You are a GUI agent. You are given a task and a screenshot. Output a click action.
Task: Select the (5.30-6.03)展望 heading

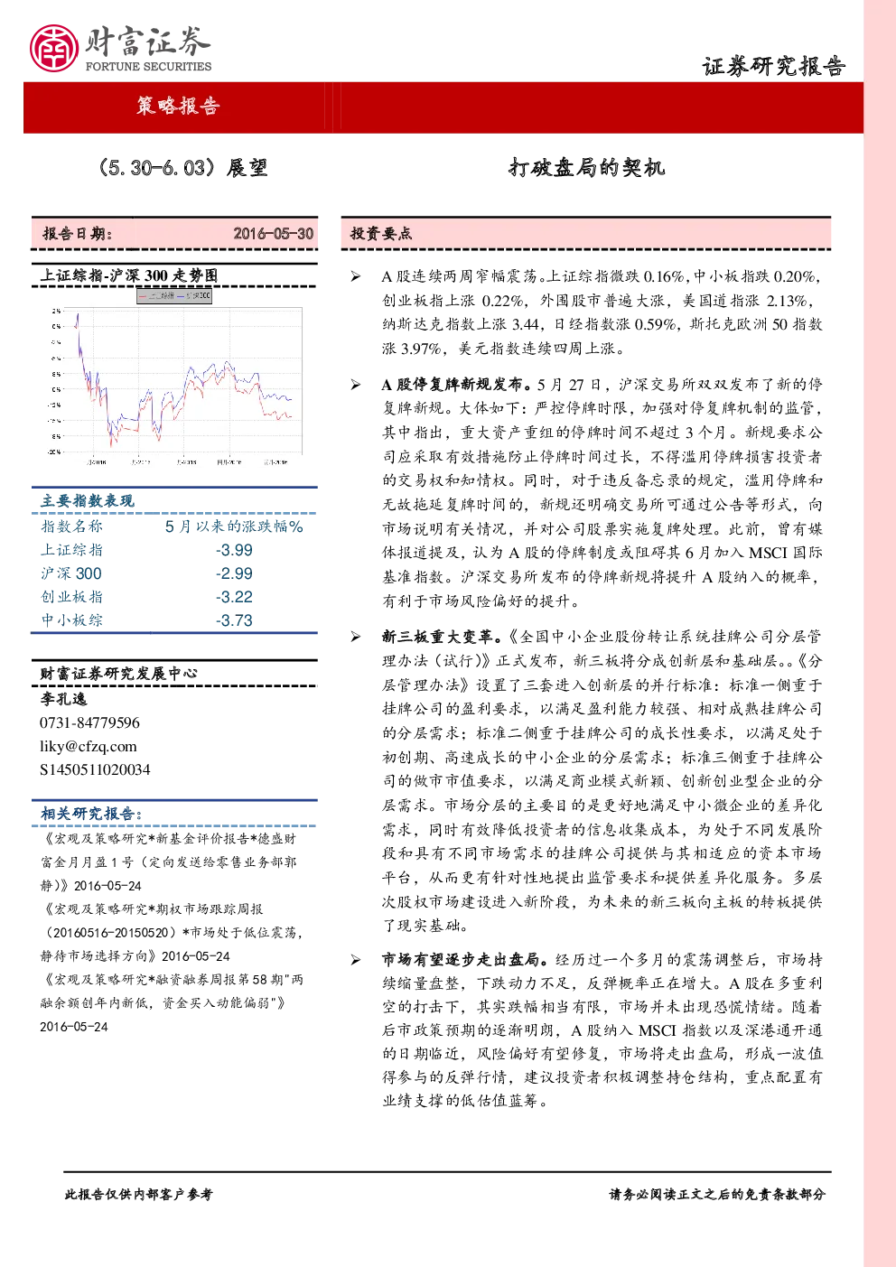[182, 168]
